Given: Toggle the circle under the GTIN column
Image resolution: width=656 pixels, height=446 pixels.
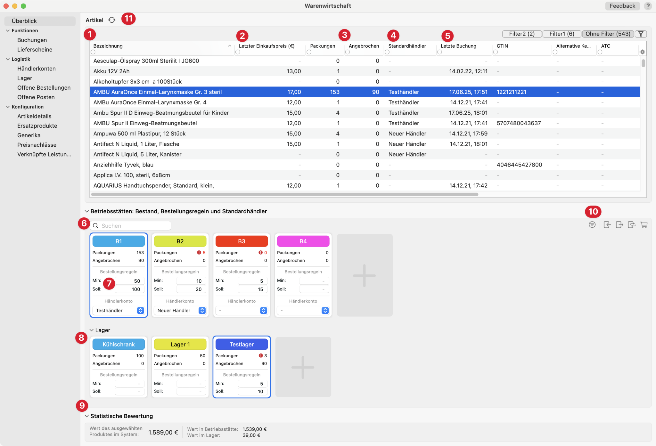Looking at the screenshot, I should pos(496,52).
